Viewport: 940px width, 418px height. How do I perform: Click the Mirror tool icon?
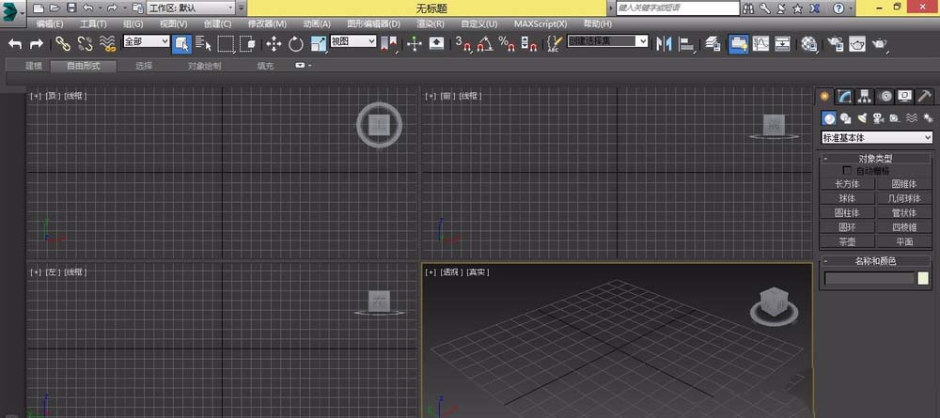click(665, 43)
